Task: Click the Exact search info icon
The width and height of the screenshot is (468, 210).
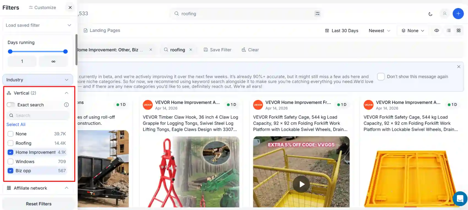Action: [66, 105]
